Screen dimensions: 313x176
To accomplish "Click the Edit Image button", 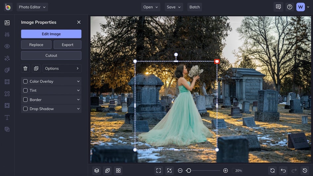I will tap(51, 34).
